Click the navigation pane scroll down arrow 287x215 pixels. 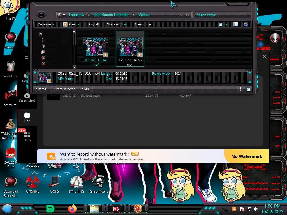(74, 67)
